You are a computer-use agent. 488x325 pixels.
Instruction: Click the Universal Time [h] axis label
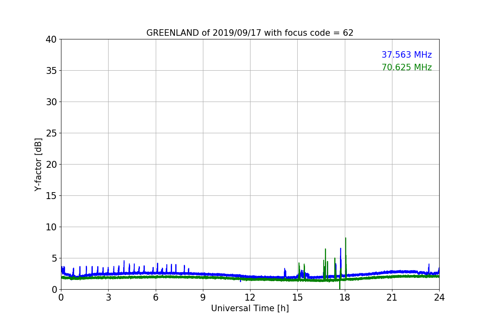[250, 308]
